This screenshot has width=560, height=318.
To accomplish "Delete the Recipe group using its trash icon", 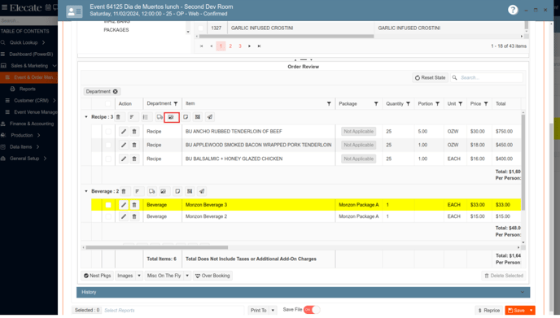I will [x=118, y=117].
